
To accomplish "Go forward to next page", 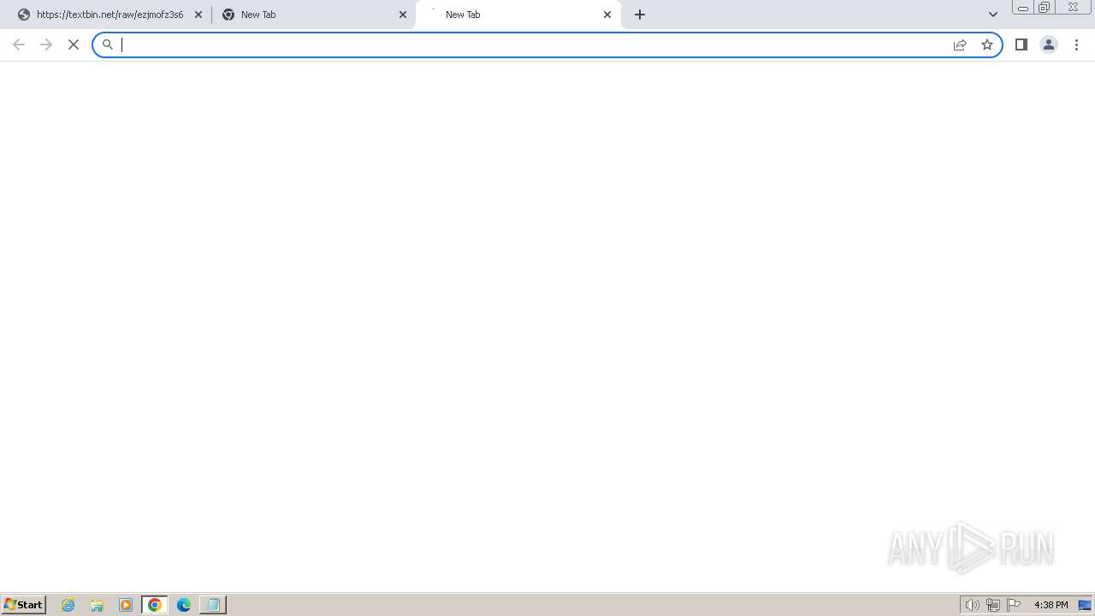I will coord(46,44).
